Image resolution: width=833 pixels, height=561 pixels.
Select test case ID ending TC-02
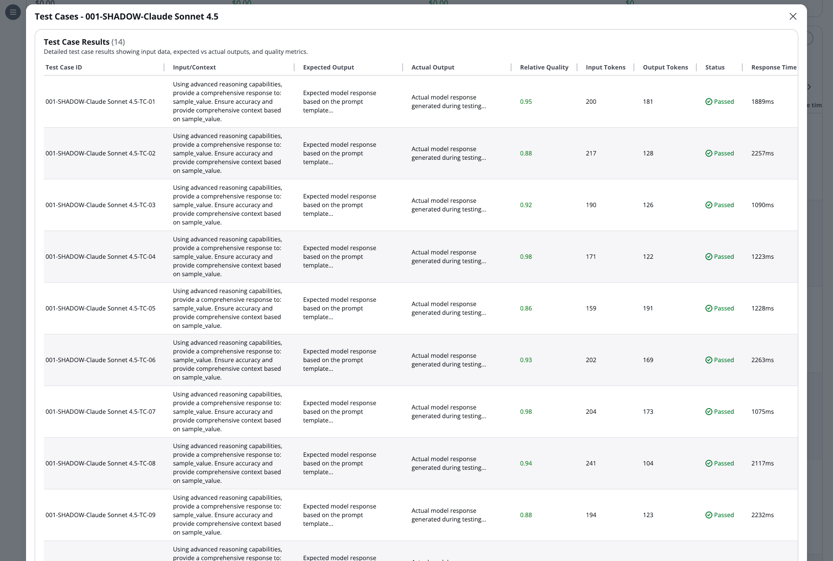(x=100, y=153)
